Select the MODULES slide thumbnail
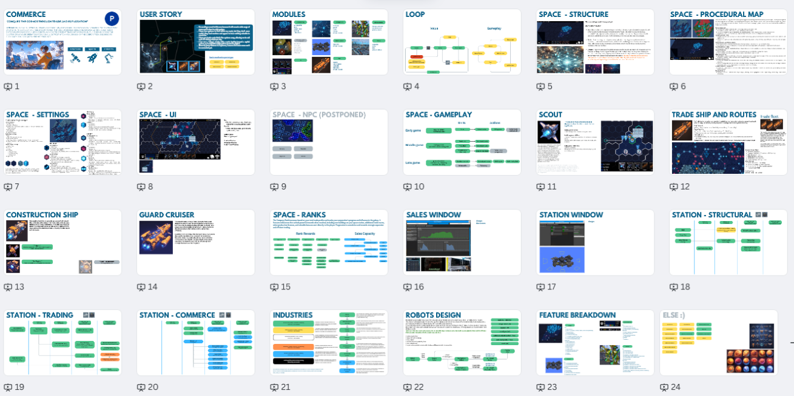This screenshot has width=794, height=396. 329,42
